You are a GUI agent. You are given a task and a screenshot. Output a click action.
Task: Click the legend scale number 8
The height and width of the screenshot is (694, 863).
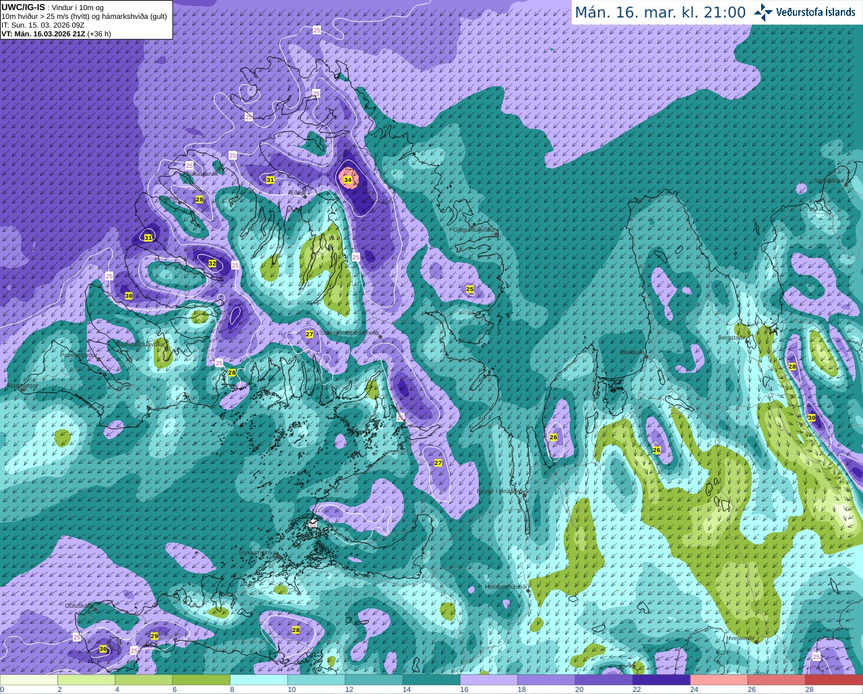tap(232, 689)
